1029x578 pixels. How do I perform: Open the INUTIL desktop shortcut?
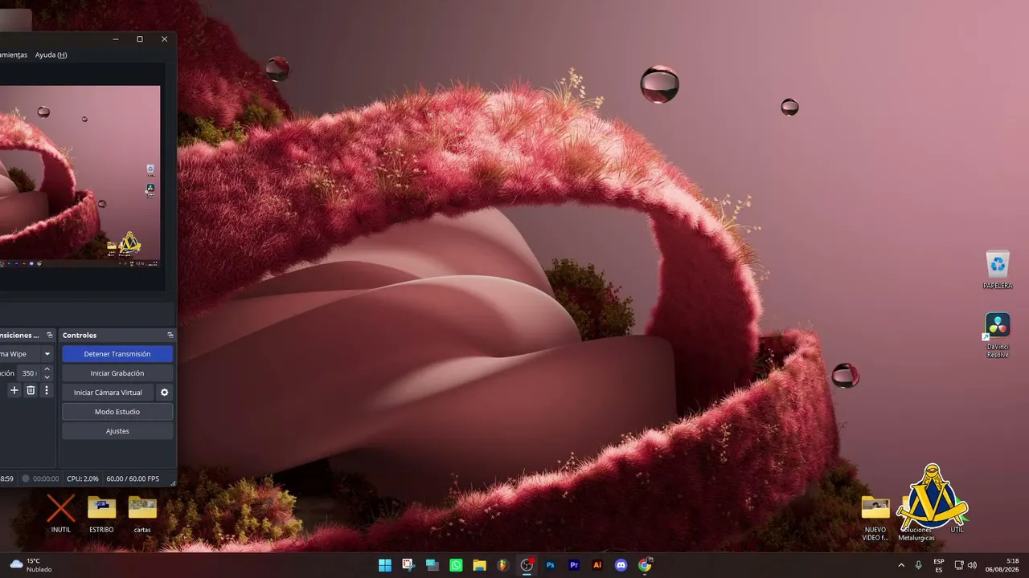coord(61,514)
